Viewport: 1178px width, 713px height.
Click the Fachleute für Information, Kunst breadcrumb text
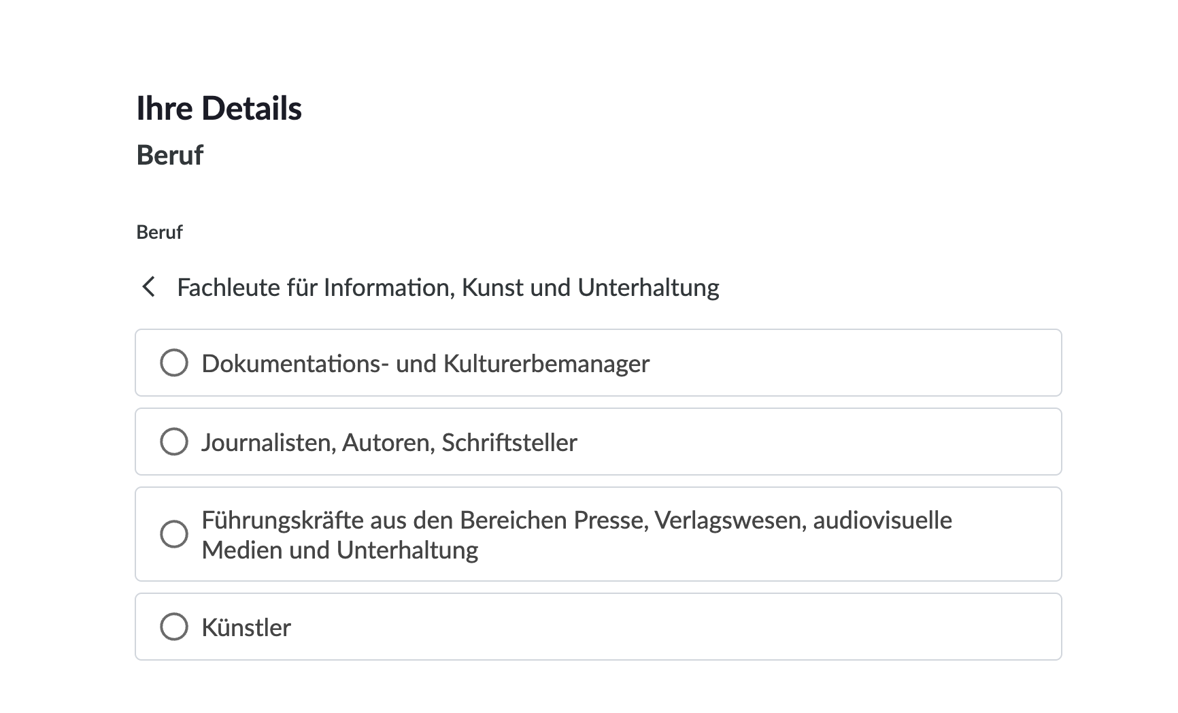click(x=448, y=287)
